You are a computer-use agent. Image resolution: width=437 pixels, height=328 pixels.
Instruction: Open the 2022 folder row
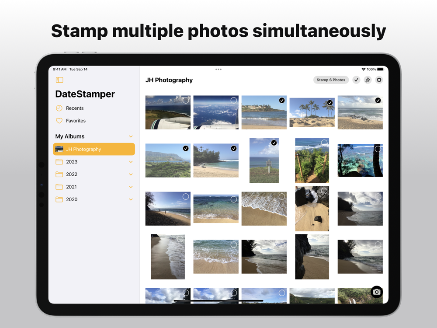tap(94, 174)
